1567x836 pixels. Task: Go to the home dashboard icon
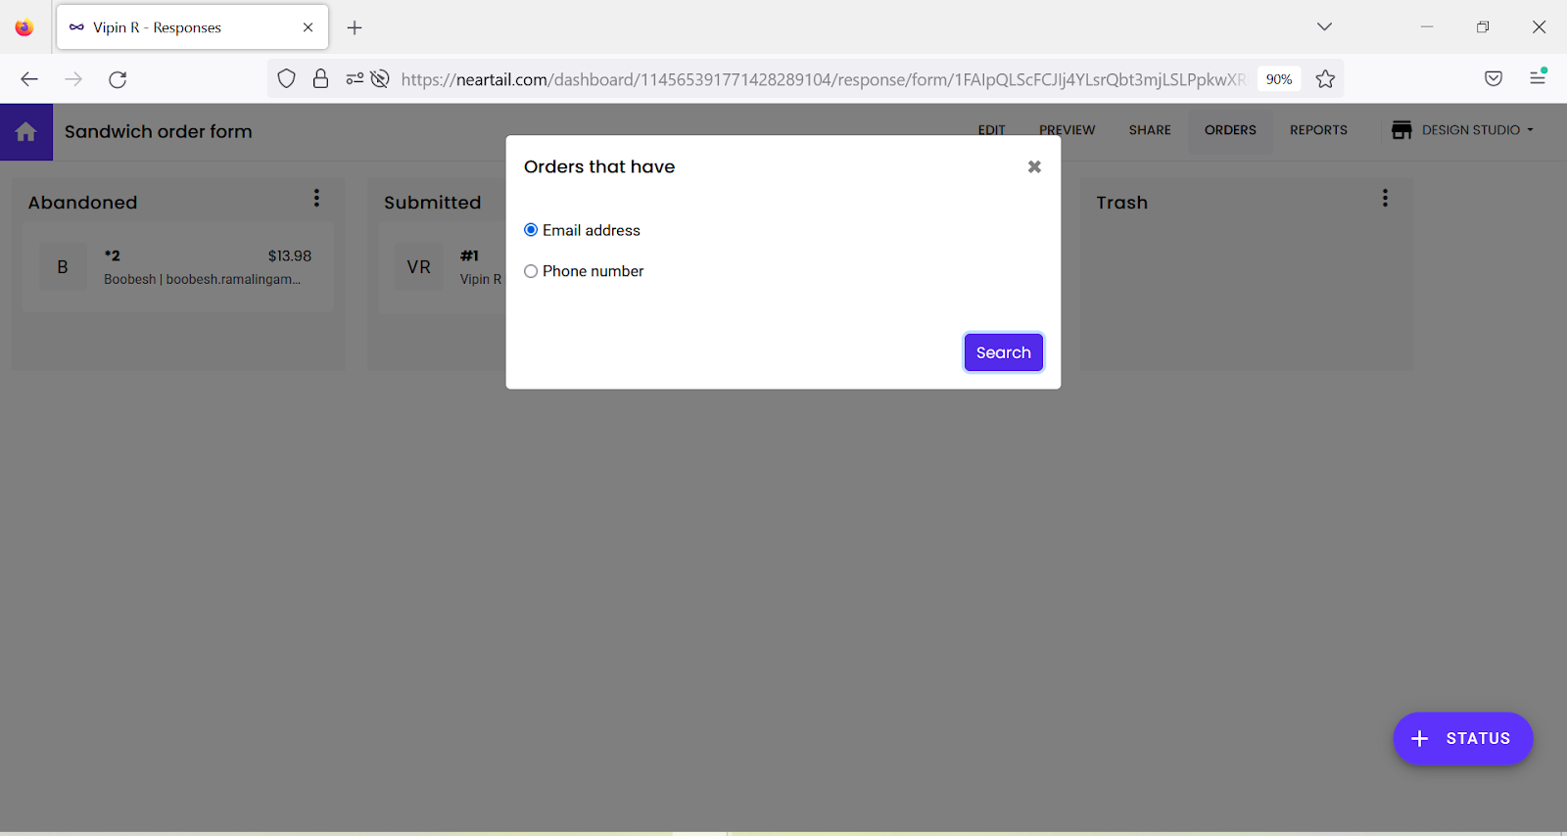click(26, 132)
